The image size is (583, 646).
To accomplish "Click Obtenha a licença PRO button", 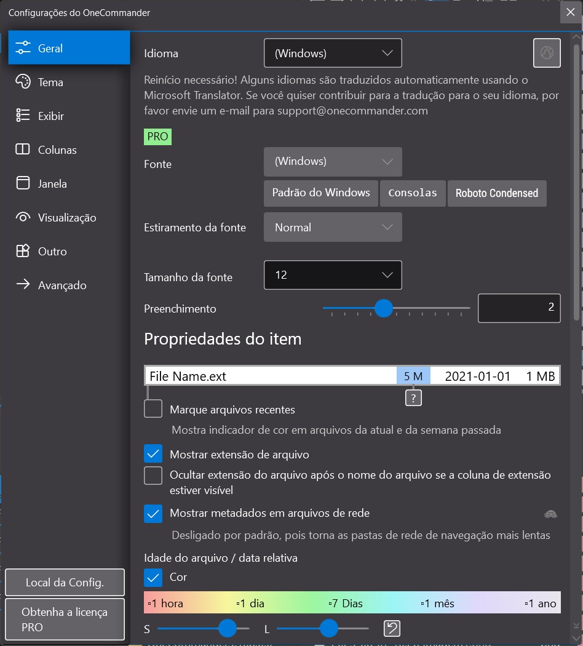I will pos(65,619).
